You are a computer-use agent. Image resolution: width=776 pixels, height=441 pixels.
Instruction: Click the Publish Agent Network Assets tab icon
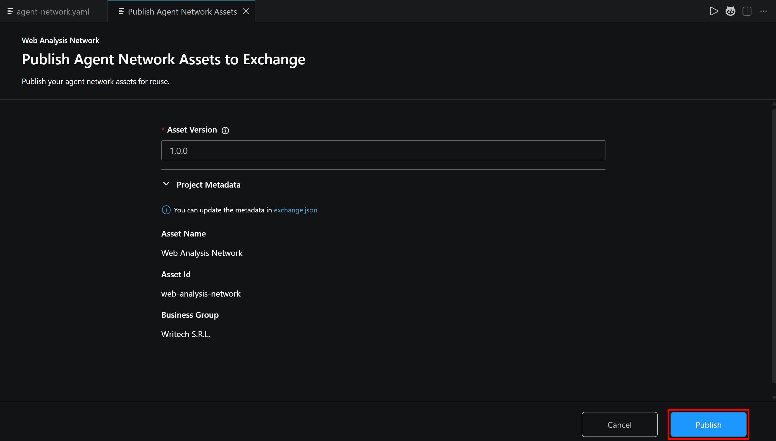pyautogui.click(x=121, y=12)
